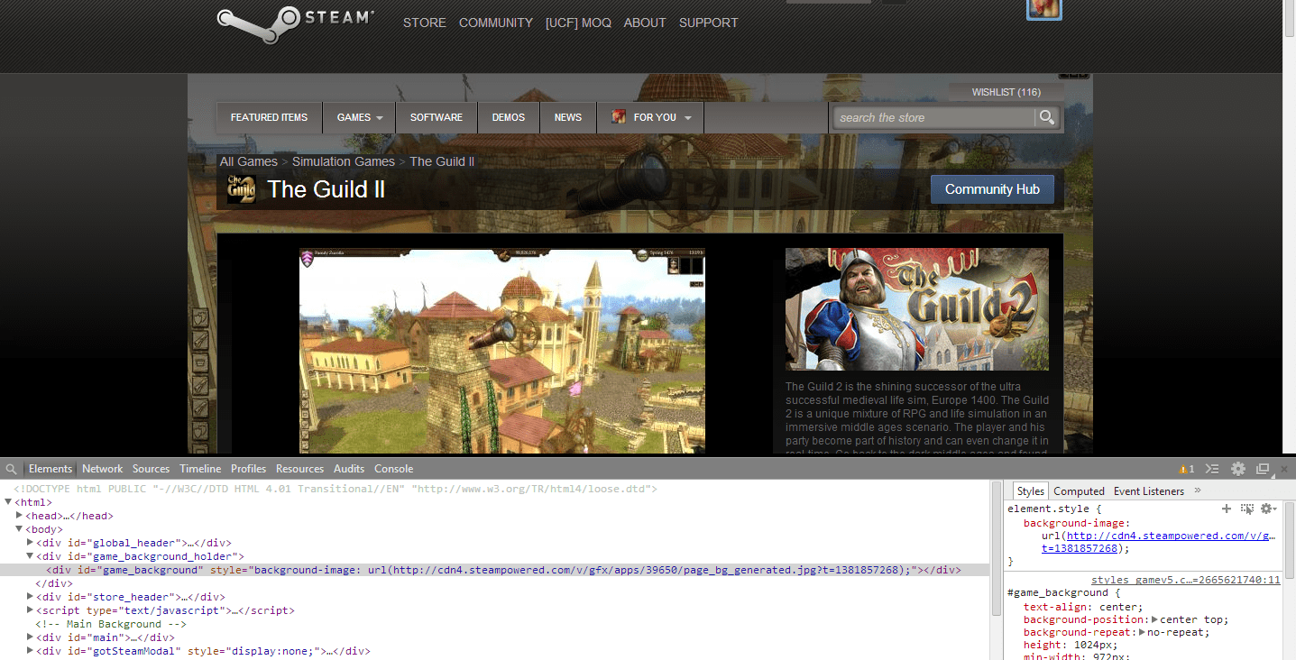Screen dimensions: 1296x660
Task: Click the user avatar in the top right
Action: pyautogui.click(x=1043, y=10)
